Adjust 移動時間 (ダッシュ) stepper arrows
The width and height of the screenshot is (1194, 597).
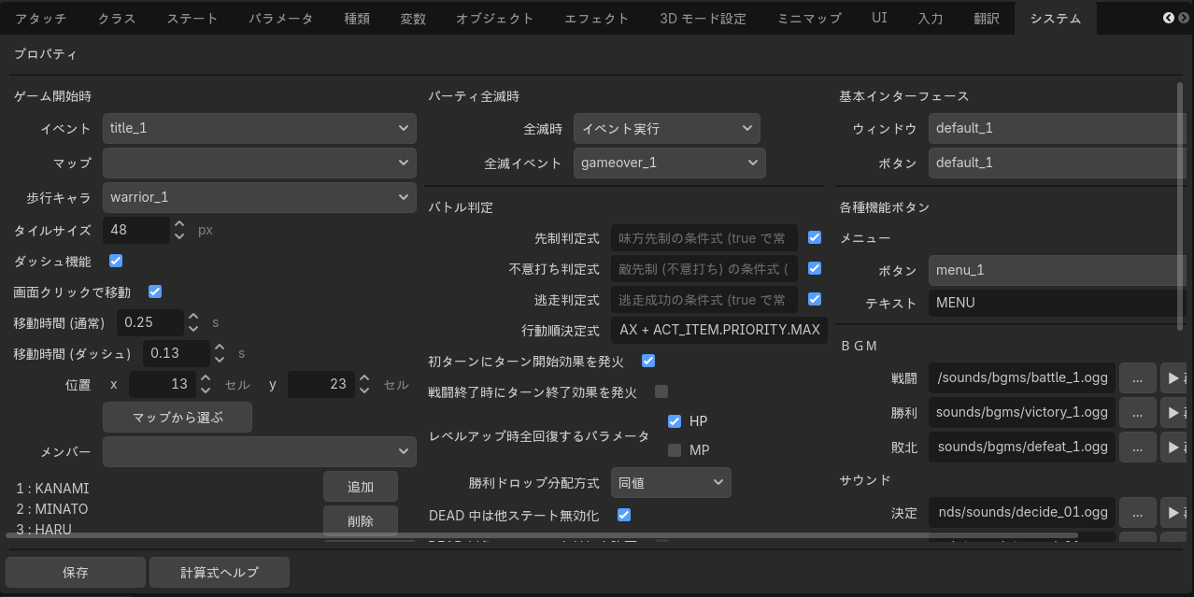(x=220, y=353)
